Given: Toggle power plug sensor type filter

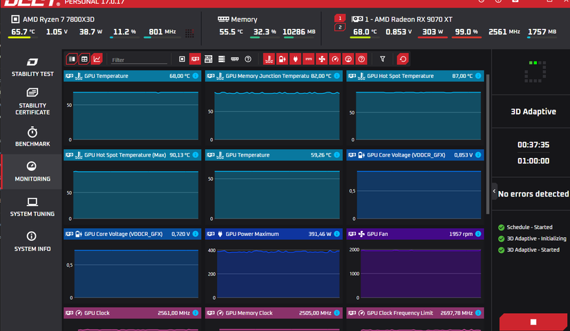Looking at the screenshot, I should 295,59.
